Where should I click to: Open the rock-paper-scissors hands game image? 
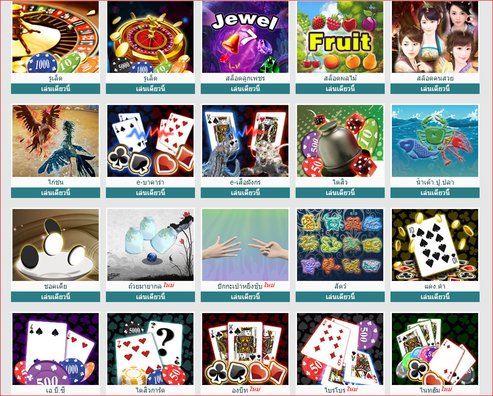(245, 245)
